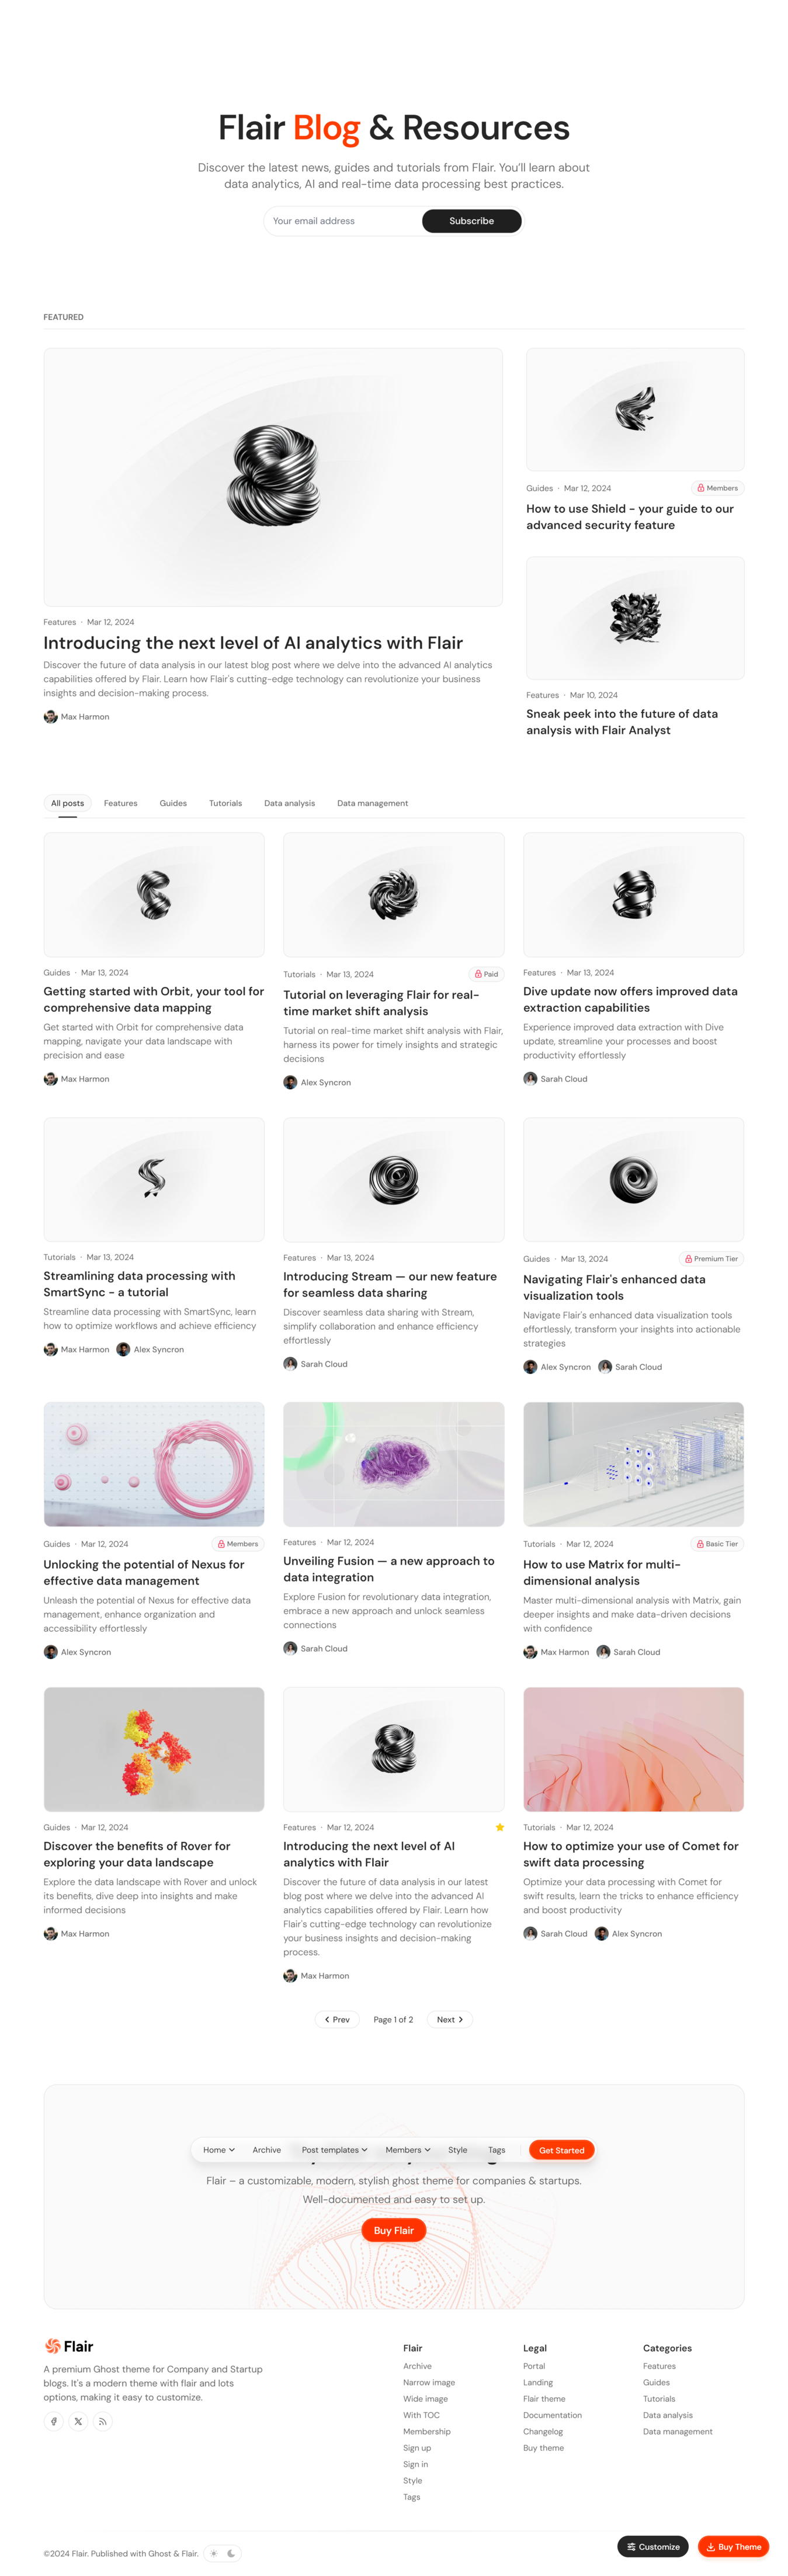Click the Members lock badge on Shield post

pos(717,488)
